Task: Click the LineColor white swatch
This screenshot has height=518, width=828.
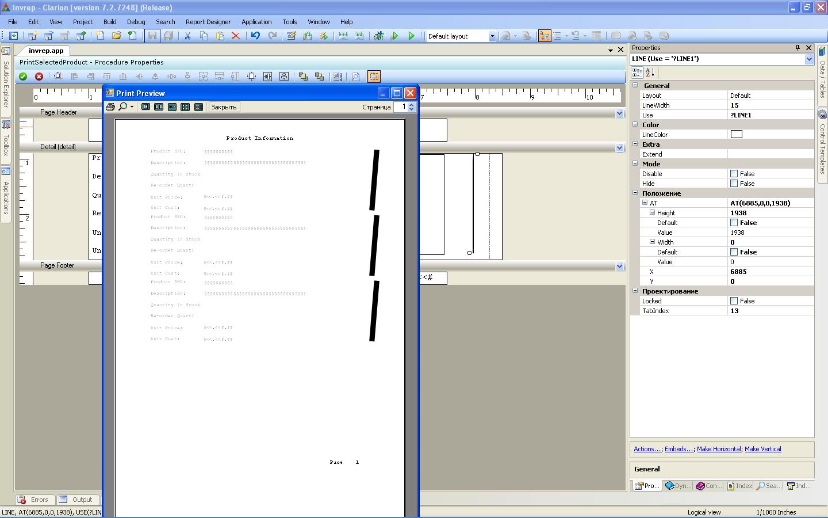Action: [x=736, y=135]
